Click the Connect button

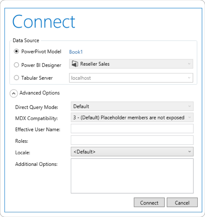149,202
